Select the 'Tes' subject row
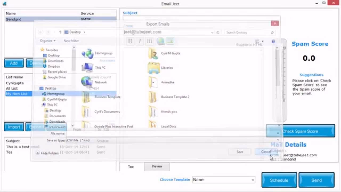 (61, 152)
